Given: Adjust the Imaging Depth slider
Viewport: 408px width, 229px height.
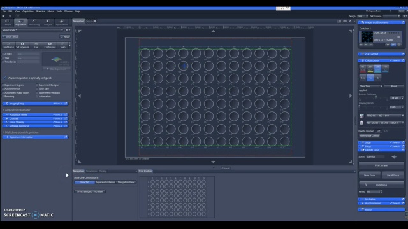Looking at the screenshot, I should coord(374,106).
